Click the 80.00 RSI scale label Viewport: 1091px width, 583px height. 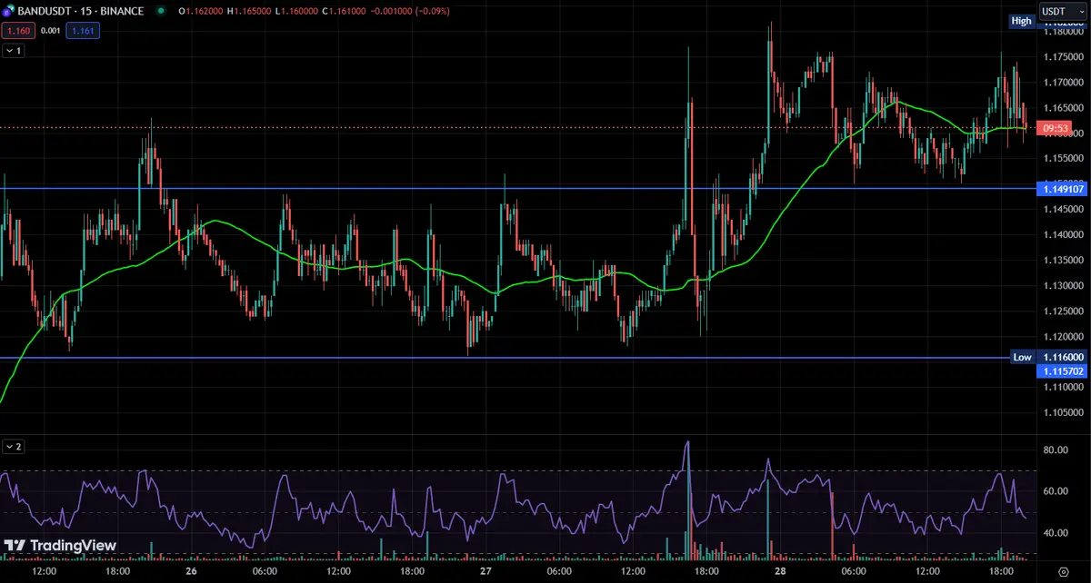[1055, 450]
